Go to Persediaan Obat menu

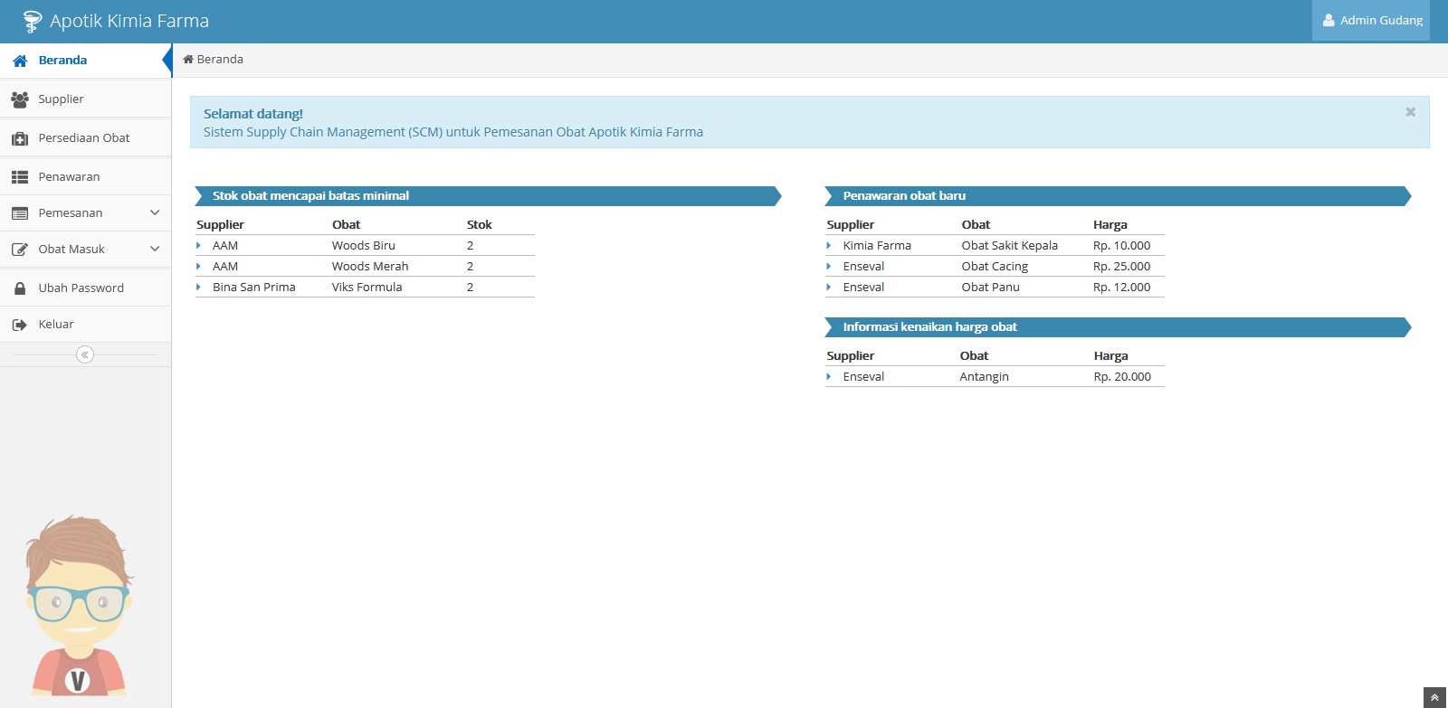[85, 138]
